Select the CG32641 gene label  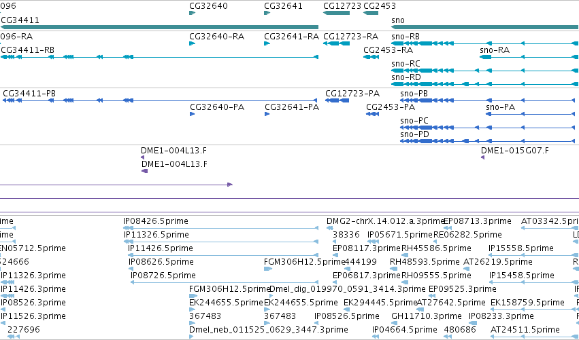pyautogui.click(x=283, y=6)
